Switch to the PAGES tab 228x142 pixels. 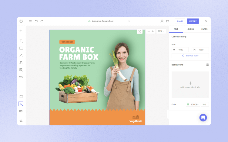coord(204,29)
